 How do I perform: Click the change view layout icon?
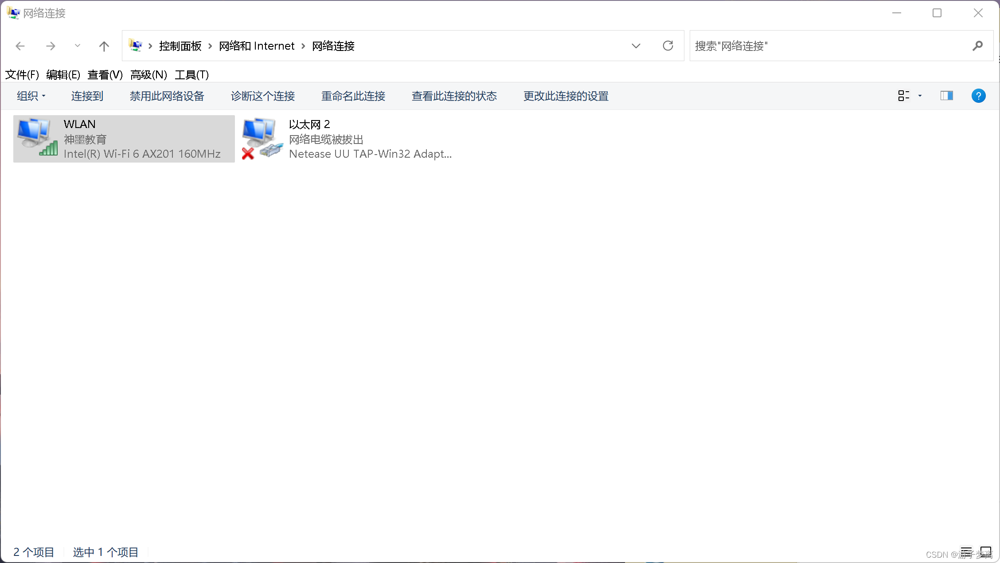coord(903,96)
